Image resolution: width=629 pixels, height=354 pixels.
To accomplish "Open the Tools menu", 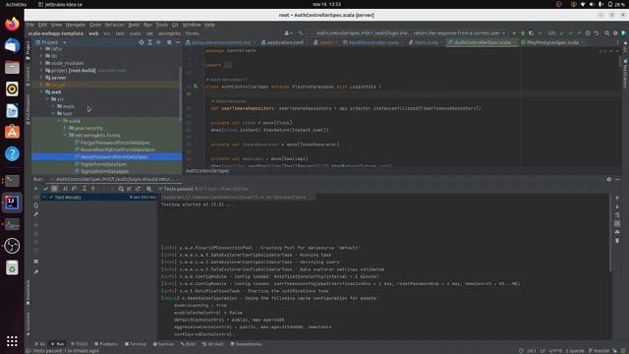I will [161, 25].
